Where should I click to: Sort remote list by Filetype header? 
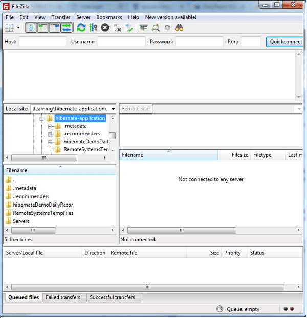[x=268, y=155]
